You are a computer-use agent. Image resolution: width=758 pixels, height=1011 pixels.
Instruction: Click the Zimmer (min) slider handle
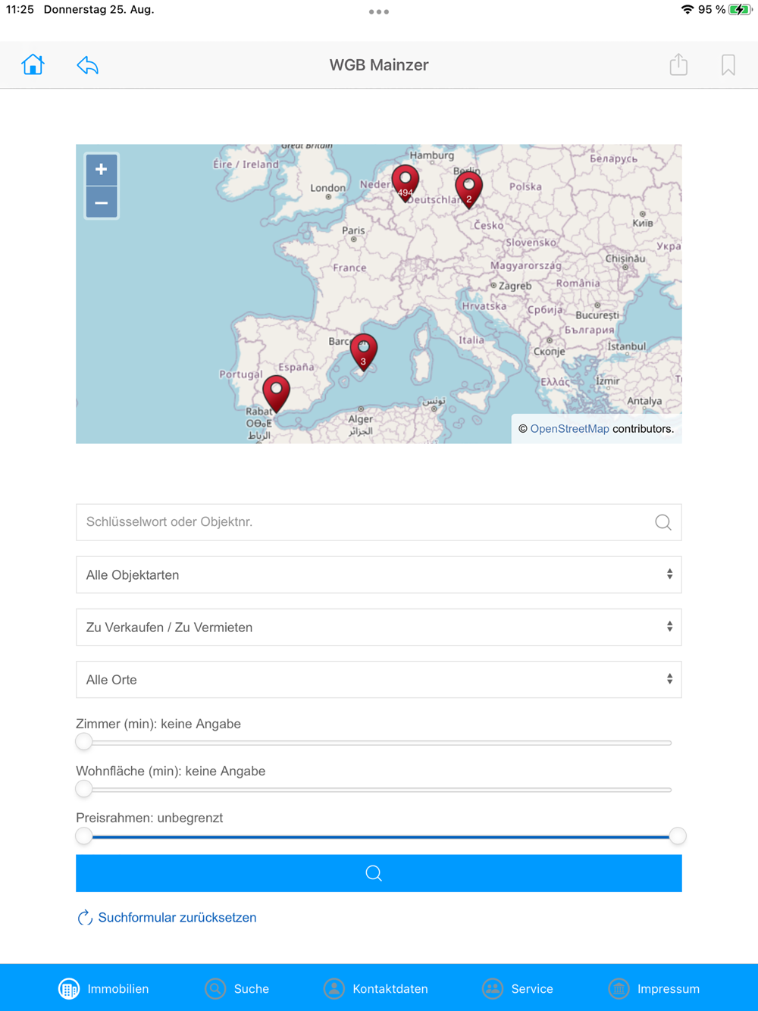pyautogui.click(x=84, y=742)
